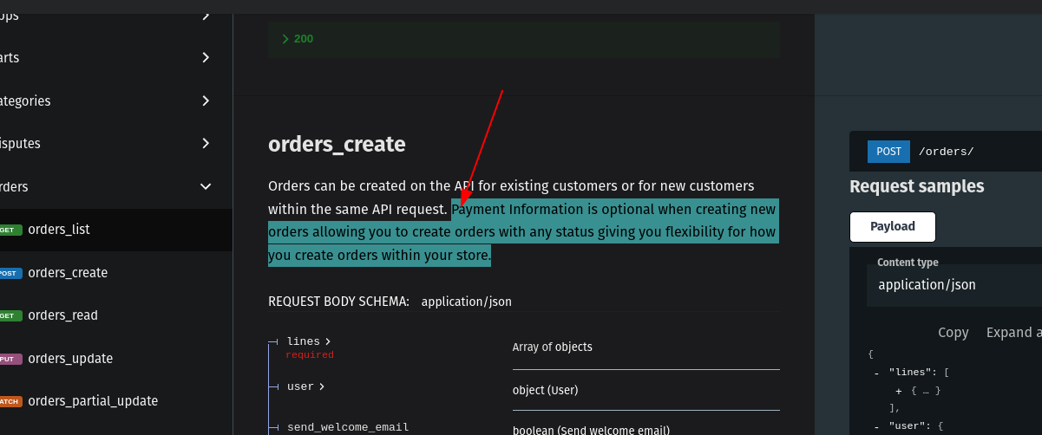Click the PATCH badge beside orders_partial_update
The height and width of the screenshot is (435, 1042).
click(x=9, y=401)
